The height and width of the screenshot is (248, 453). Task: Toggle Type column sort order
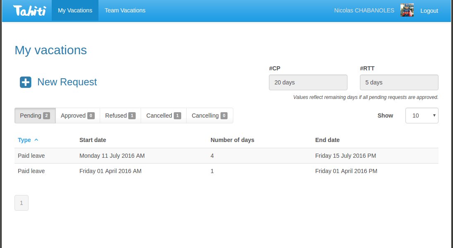click(24, 140)
